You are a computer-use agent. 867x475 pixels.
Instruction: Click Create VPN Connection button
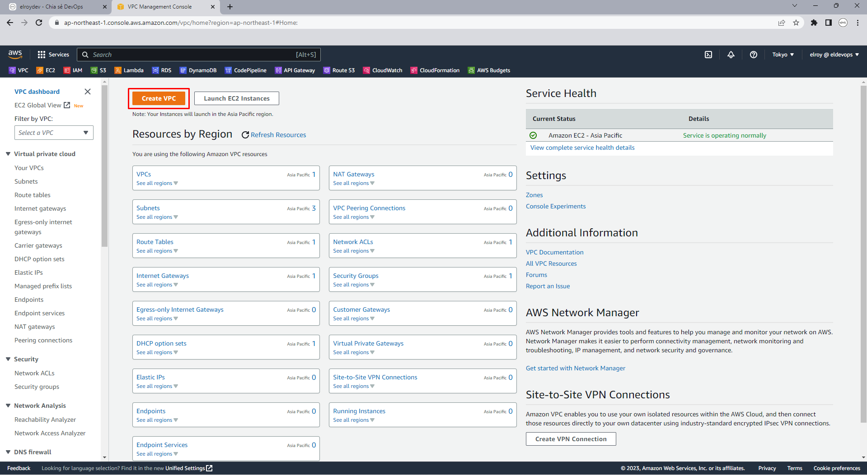point(571,439)
